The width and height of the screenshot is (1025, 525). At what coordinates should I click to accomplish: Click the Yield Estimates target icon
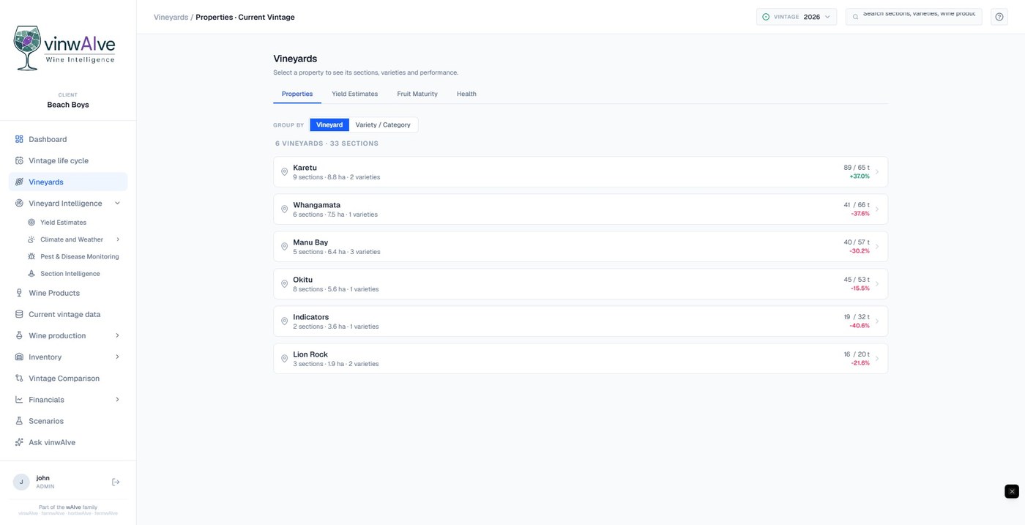31,223
